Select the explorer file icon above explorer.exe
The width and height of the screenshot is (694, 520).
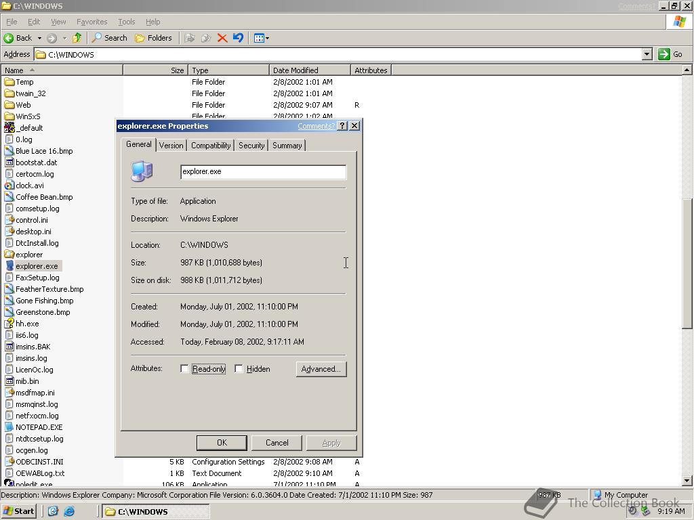point(9,255)
